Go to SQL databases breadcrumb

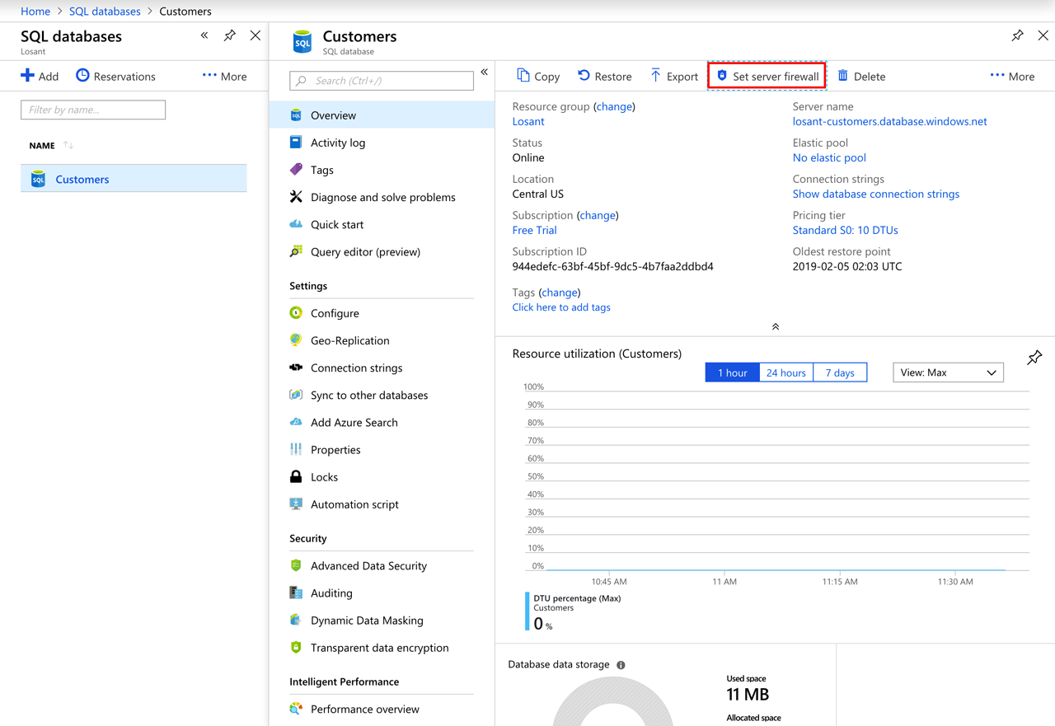(105, 11)
